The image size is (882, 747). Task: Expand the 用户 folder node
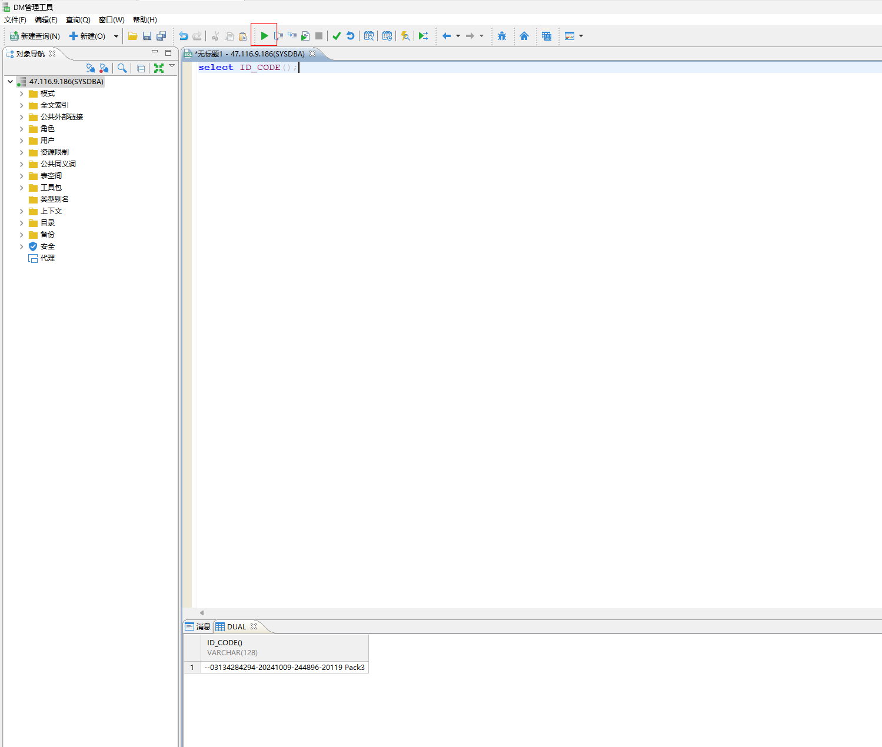click(x=22, y=141)
